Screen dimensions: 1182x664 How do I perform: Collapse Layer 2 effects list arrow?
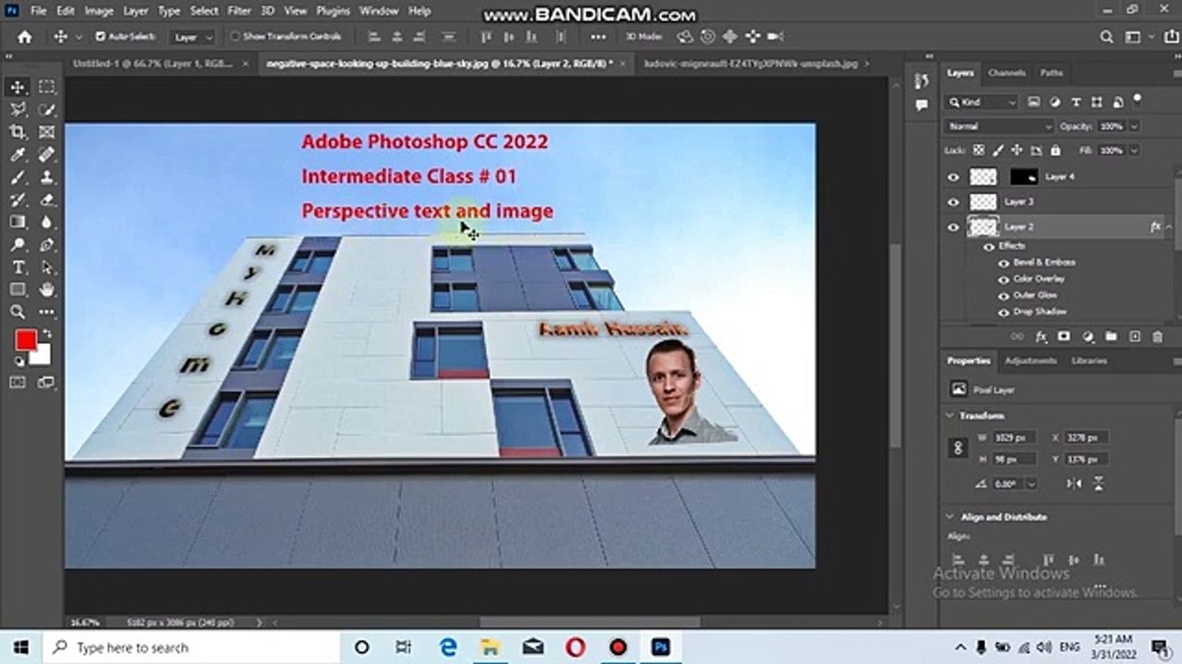pos(1169,227)
